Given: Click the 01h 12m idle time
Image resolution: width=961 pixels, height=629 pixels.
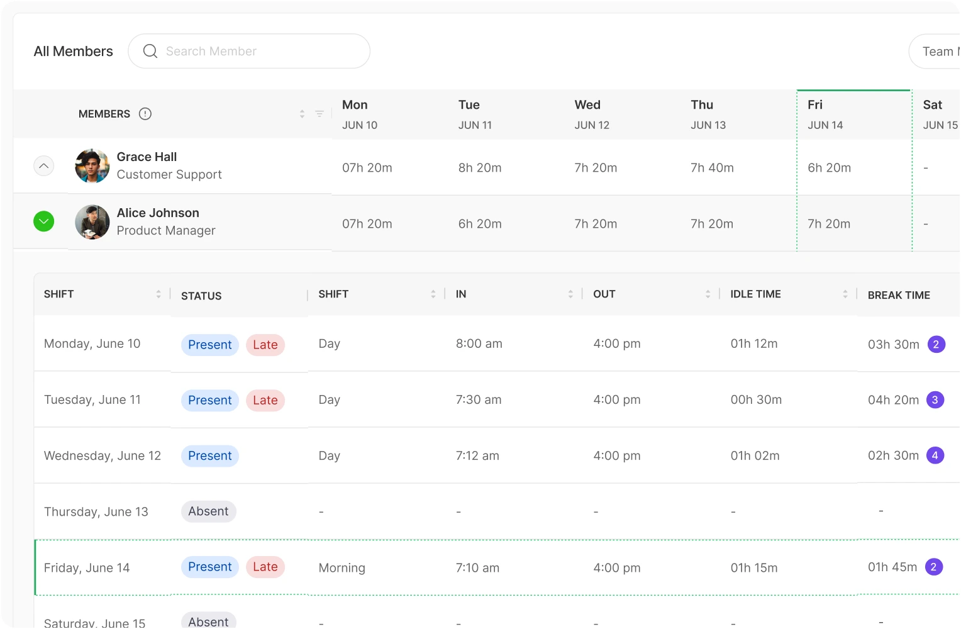Looking at the screenshot, I should pos(754,343).
